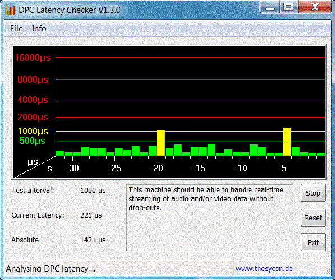Click the 1000 µs test interval value
Viewport: 335px width, 280px height.
(x=93, y=190)
